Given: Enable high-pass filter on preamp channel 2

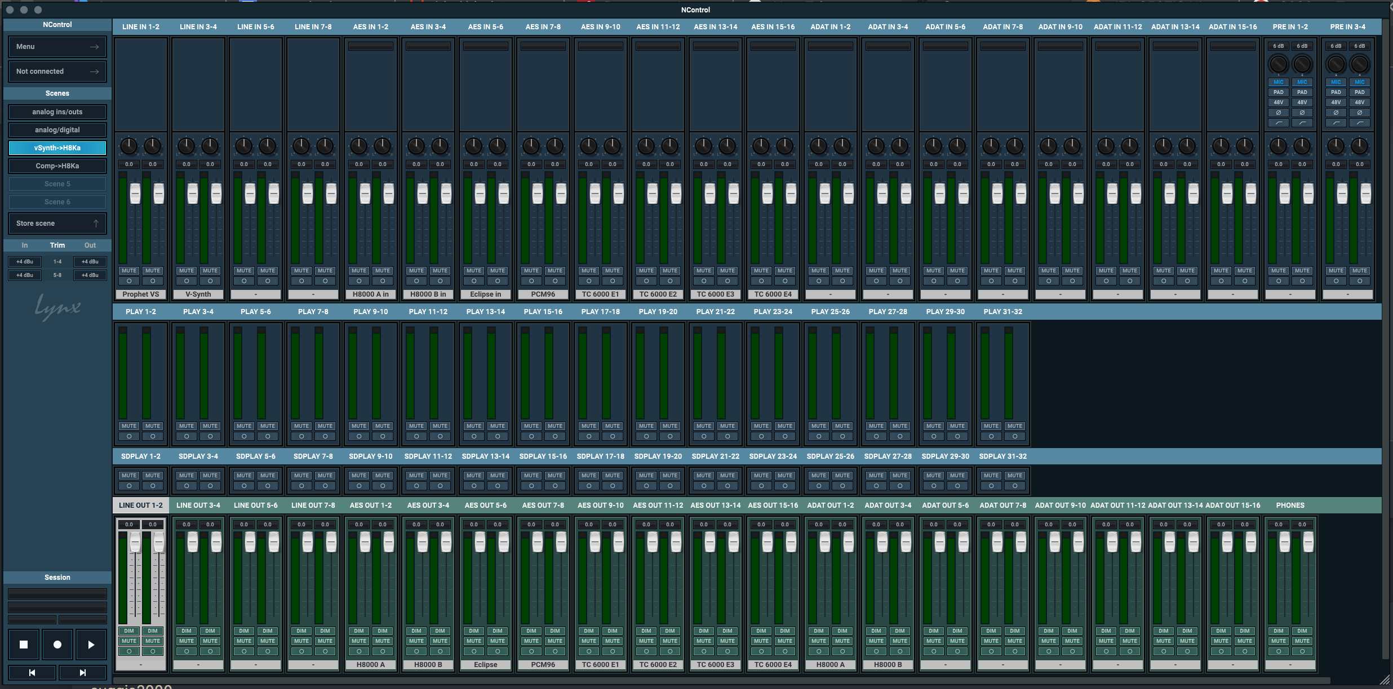Looking at the screenshot, I should [1302, 123].
